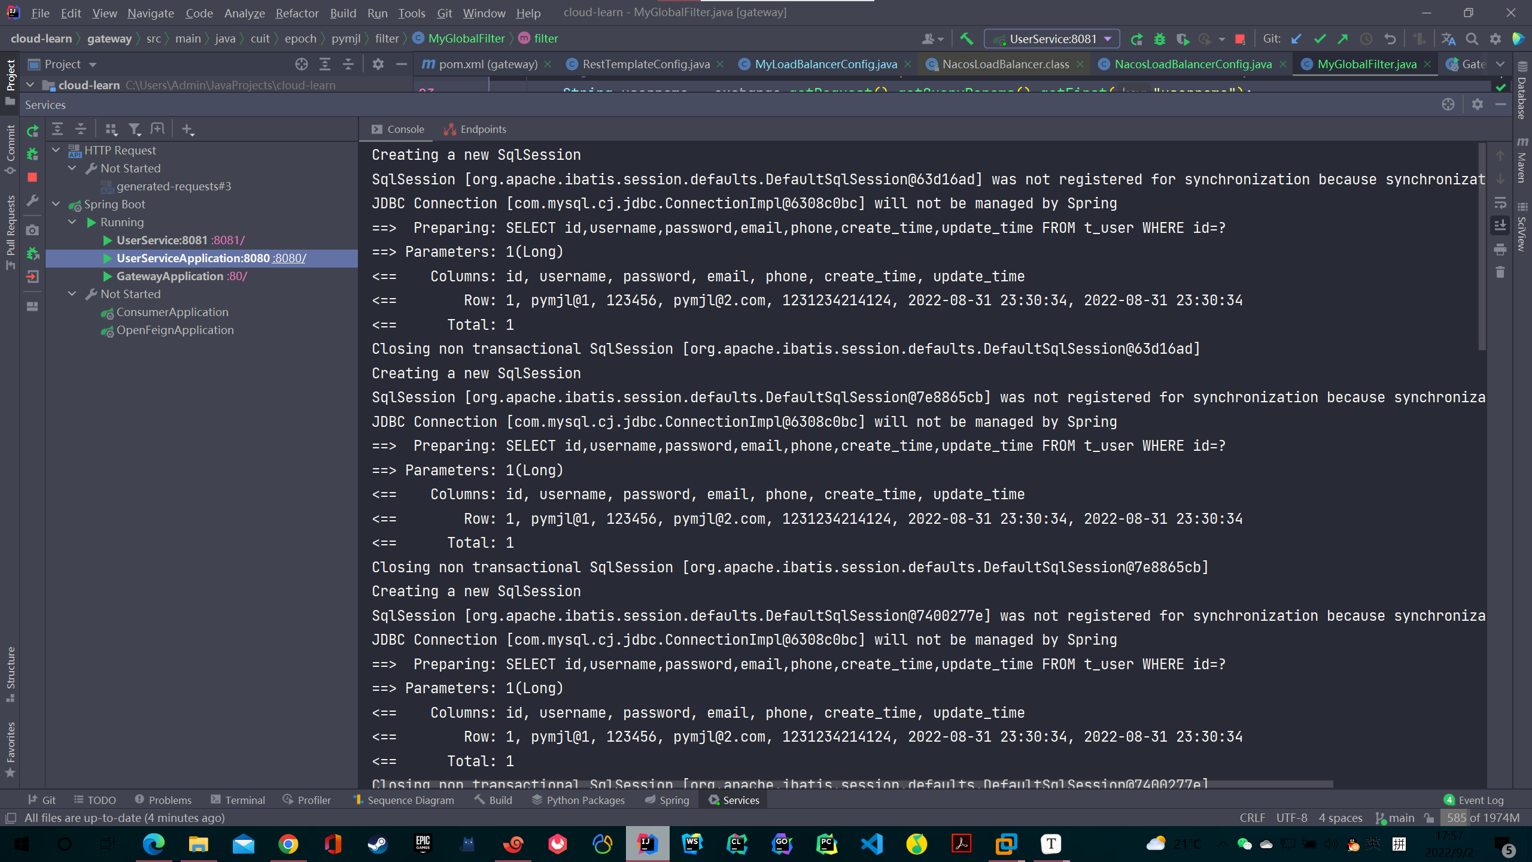This screenshot has height=862, width=1532.
Task: Clear console output with trash icon
Action: coord(1500,272)
